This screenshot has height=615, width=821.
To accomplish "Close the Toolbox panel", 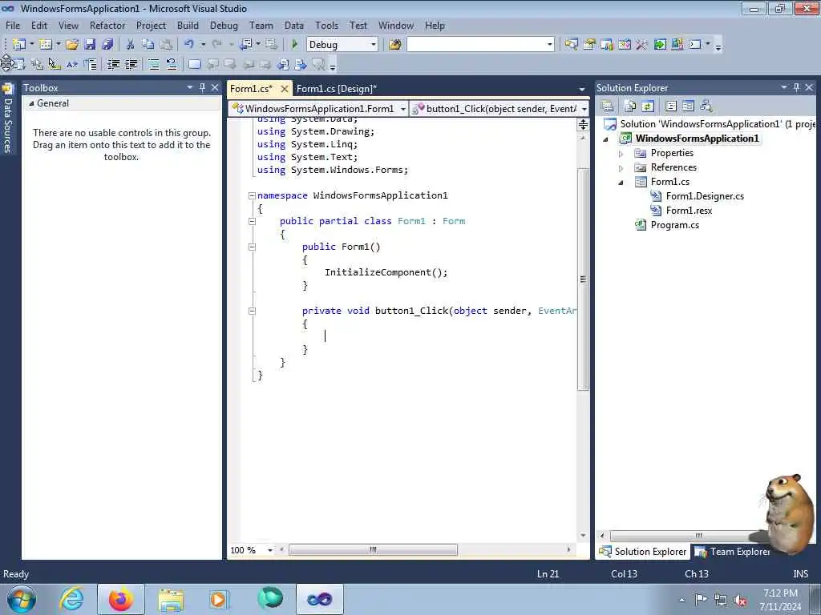I will [215, 88].
